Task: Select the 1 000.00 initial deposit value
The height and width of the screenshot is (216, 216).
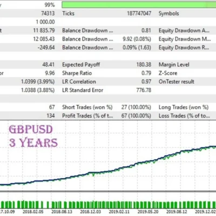Action: (x=45, y=22)
